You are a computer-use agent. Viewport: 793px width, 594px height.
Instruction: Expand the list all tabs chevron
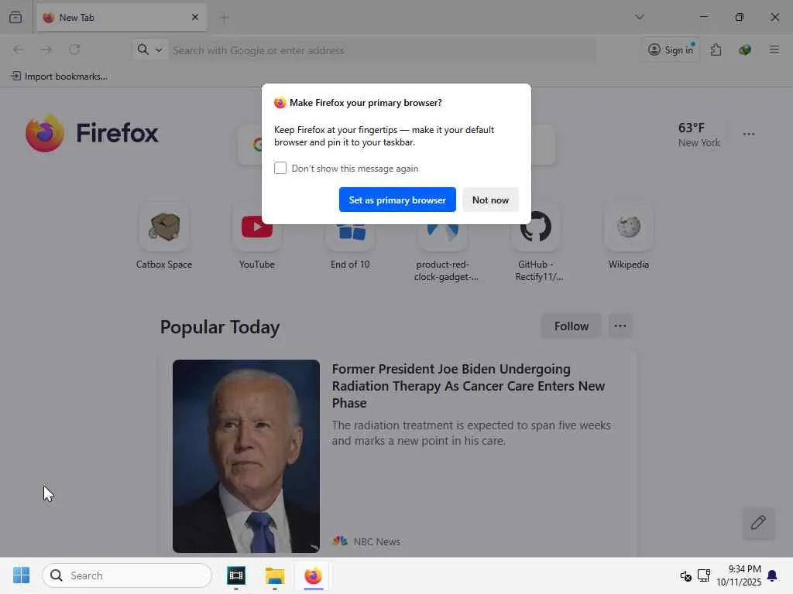tap(639, 17)
